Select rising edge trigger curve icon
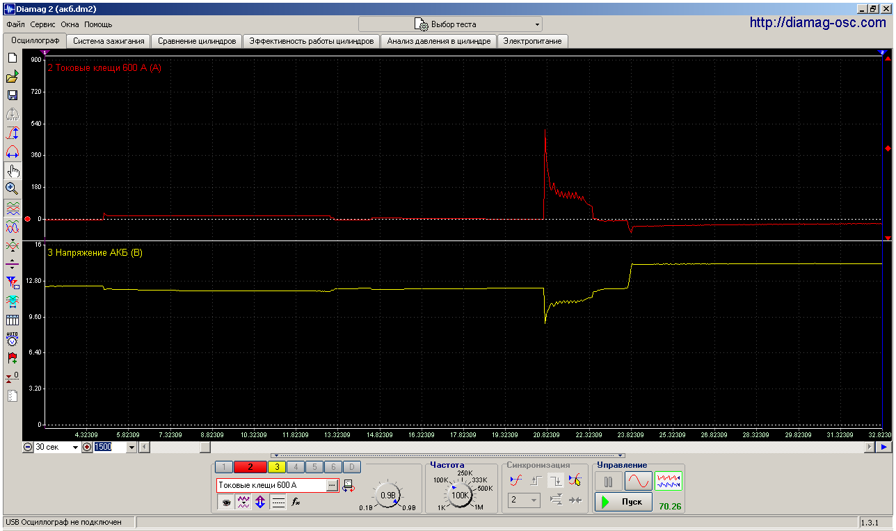This screenshot has width=896, height=531. 516,480
